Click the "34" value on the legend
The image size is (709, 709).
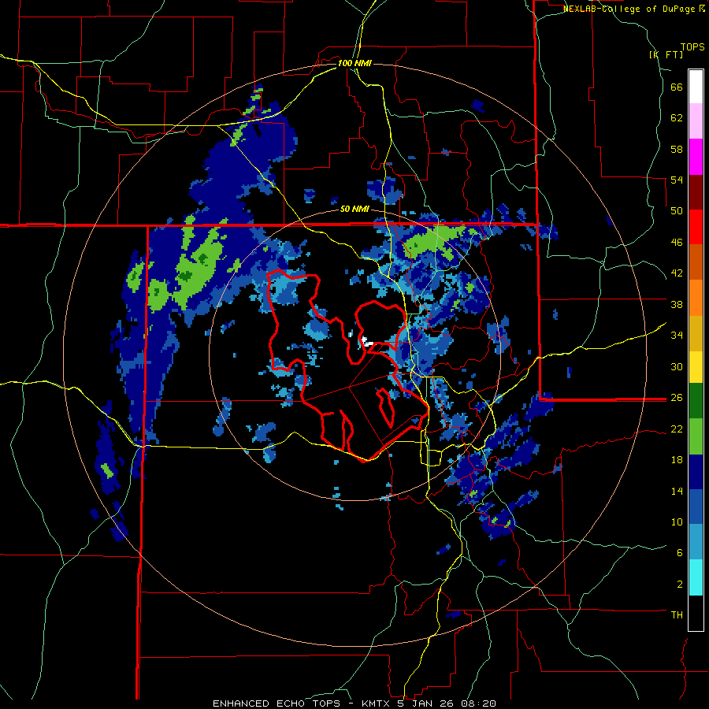(677, 336)
